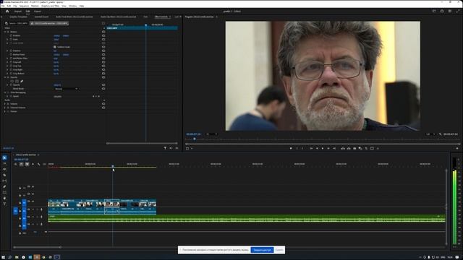Add marker in timeline header
The width and height of the screenshot is (463, 260).
[x=33, y=164]
